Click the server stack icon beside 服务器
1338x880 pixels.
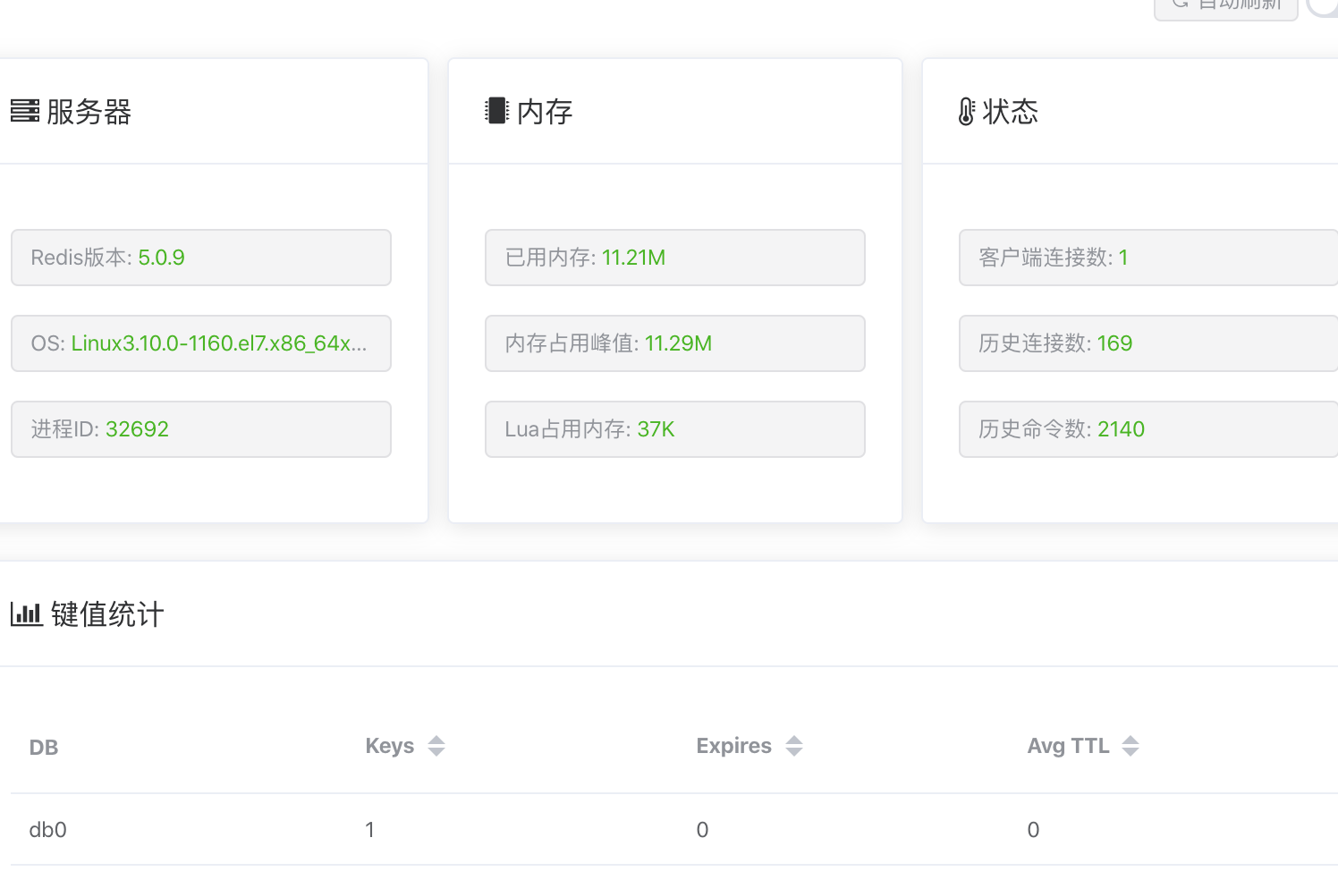[x=25, y=111]
